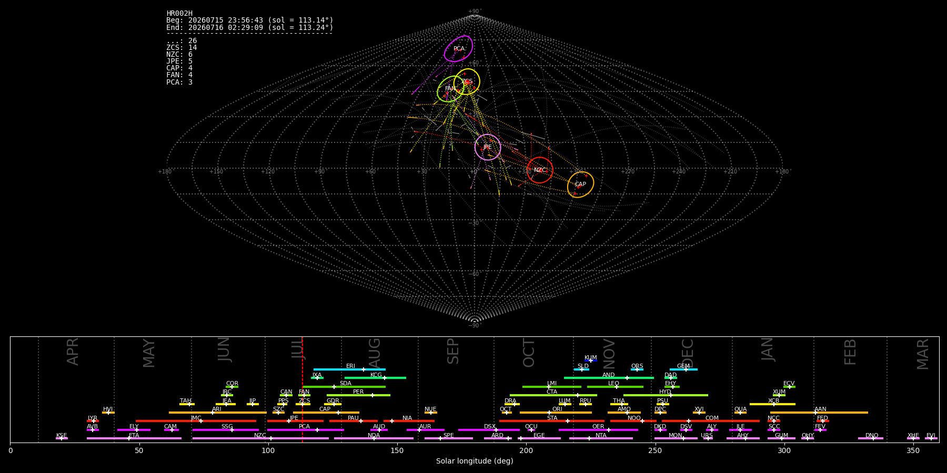Viewport: 947px width, 473px height.
Task: Select the ETA shower bar in the timeline
Action: pyautogui.click(x=134, y=438)
